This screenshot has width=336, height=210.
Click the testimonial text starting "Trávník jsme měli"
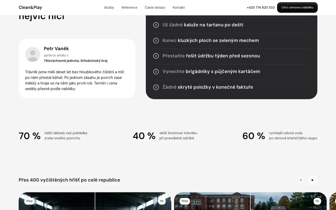coord(75,80)
